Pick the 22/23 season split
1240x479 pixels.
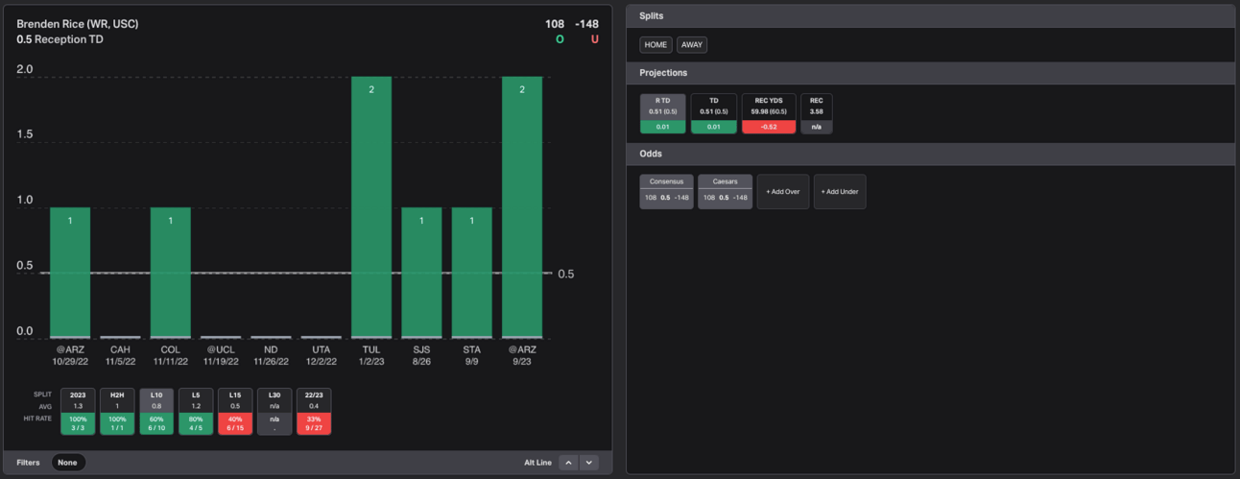pyautogui.click(x=314, y=411)
